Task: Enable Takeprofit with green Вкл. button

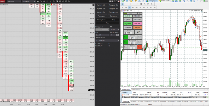Action: click(x=125, y=42)
